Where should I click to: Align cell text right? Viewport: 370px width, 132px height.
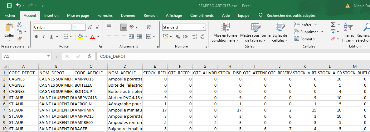coord(124,37)
